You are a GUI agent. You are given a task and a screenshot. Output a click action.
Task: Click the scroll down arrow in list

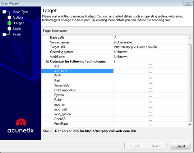(190, 124)
